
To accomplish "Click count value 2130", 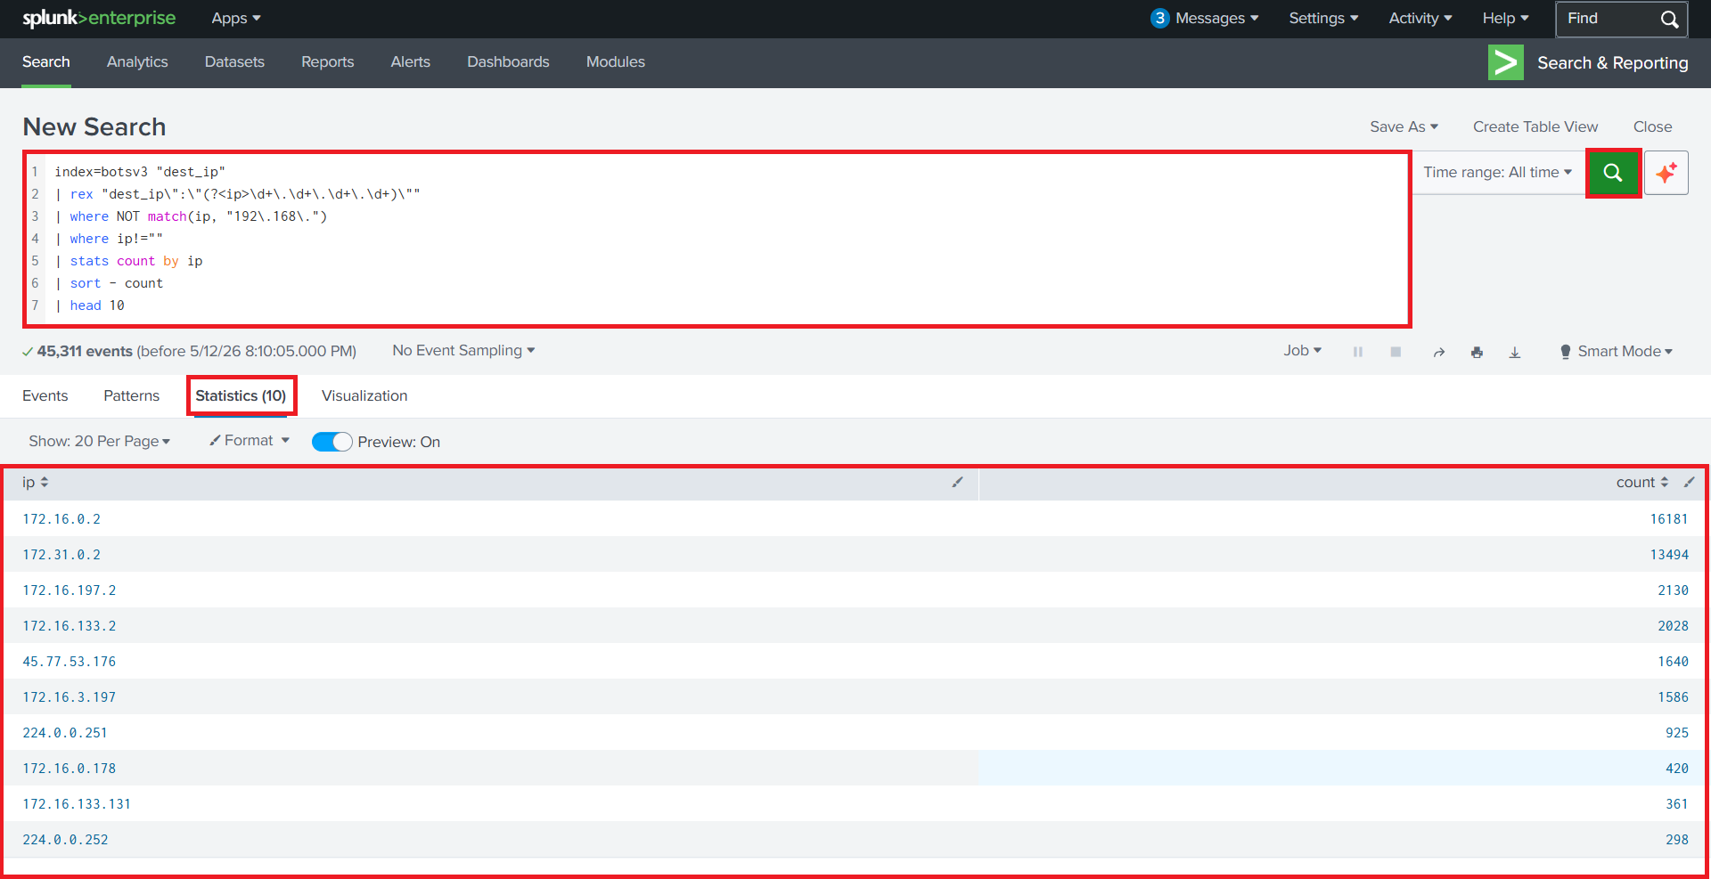I will [1673, 590].
